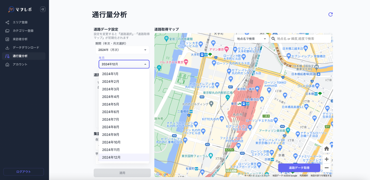The width and height of the screenshot is (370, 180).
Task: Collapse the sidebar with double-chevron icon
Action: pyautogui.click(x=43, y=9)
